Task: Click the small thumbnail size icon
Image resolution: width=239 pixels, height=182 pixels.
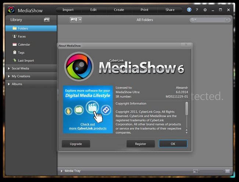Action: click(195, 171)
